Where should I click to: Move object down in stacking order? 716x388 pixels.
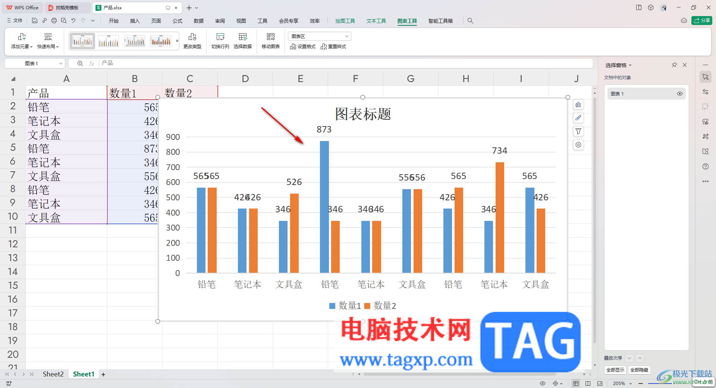coord(629,358)
